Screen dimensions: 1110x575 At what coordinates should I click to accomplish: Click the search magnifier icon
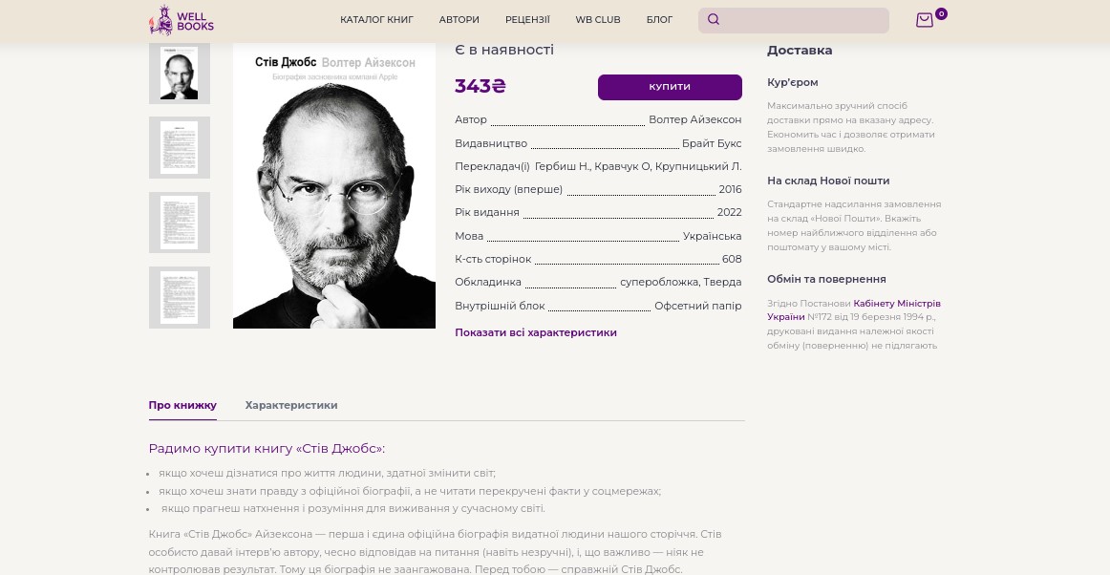tap(714, 20)
